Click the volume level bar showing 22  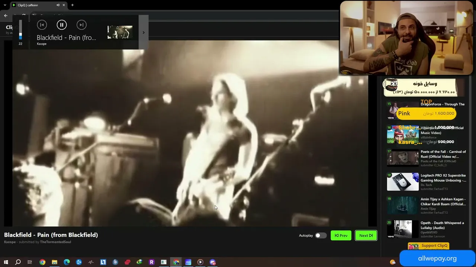[20, 30]
